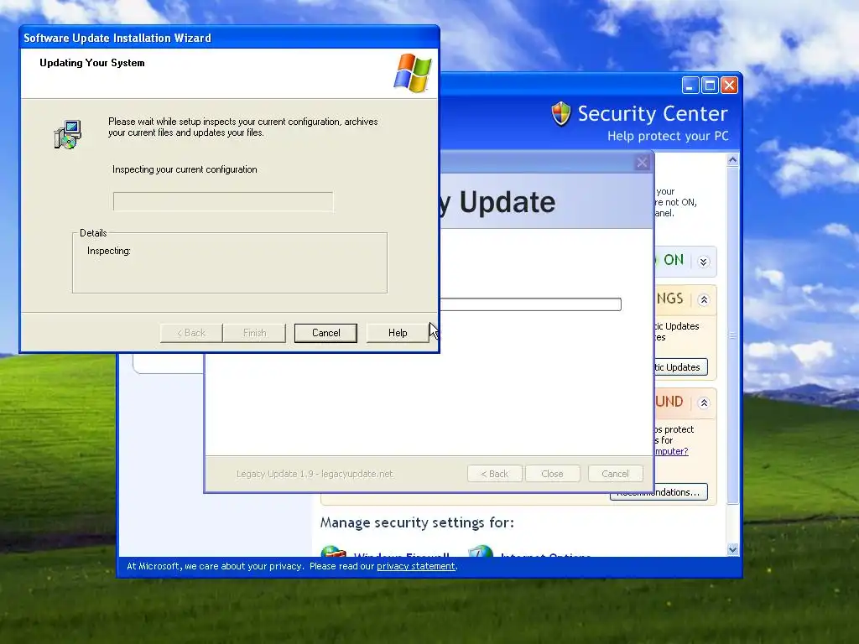Click the Internet Options icon
This screenshot has width=859, height=644.
point(481,551)
